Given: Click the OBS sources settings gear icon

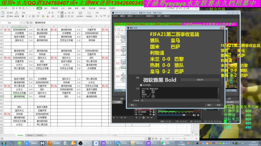Looking at the screenshot, I should coord(144,117).
